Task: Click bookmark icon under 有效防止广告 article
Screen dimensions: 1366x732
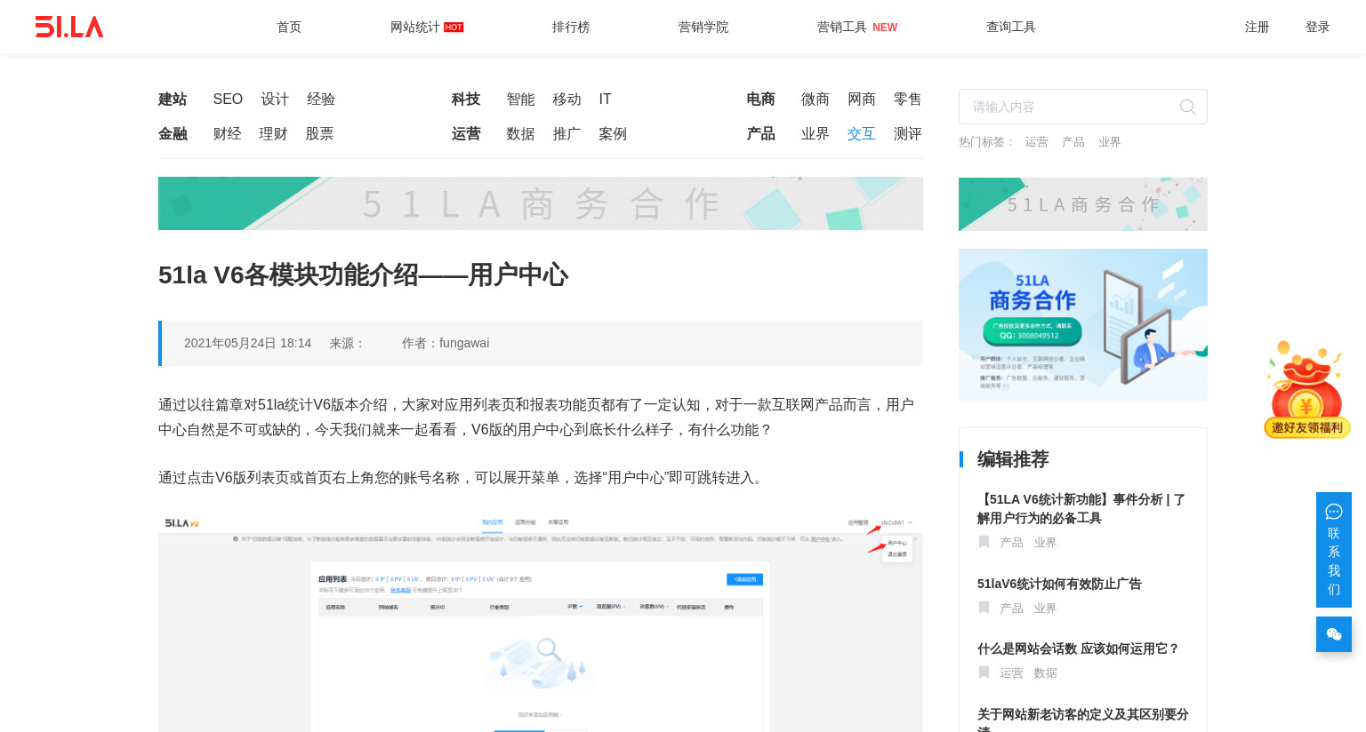Action: tap(984, 608)
